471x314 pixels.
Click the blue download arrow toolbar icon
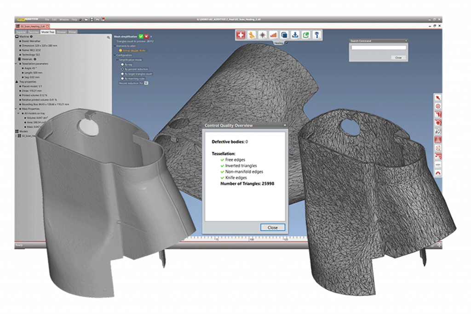295,34
